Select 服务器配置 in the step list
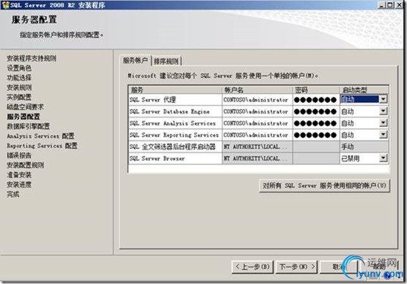This screenshot has width=407, height=284. click(x=23, y=117)
